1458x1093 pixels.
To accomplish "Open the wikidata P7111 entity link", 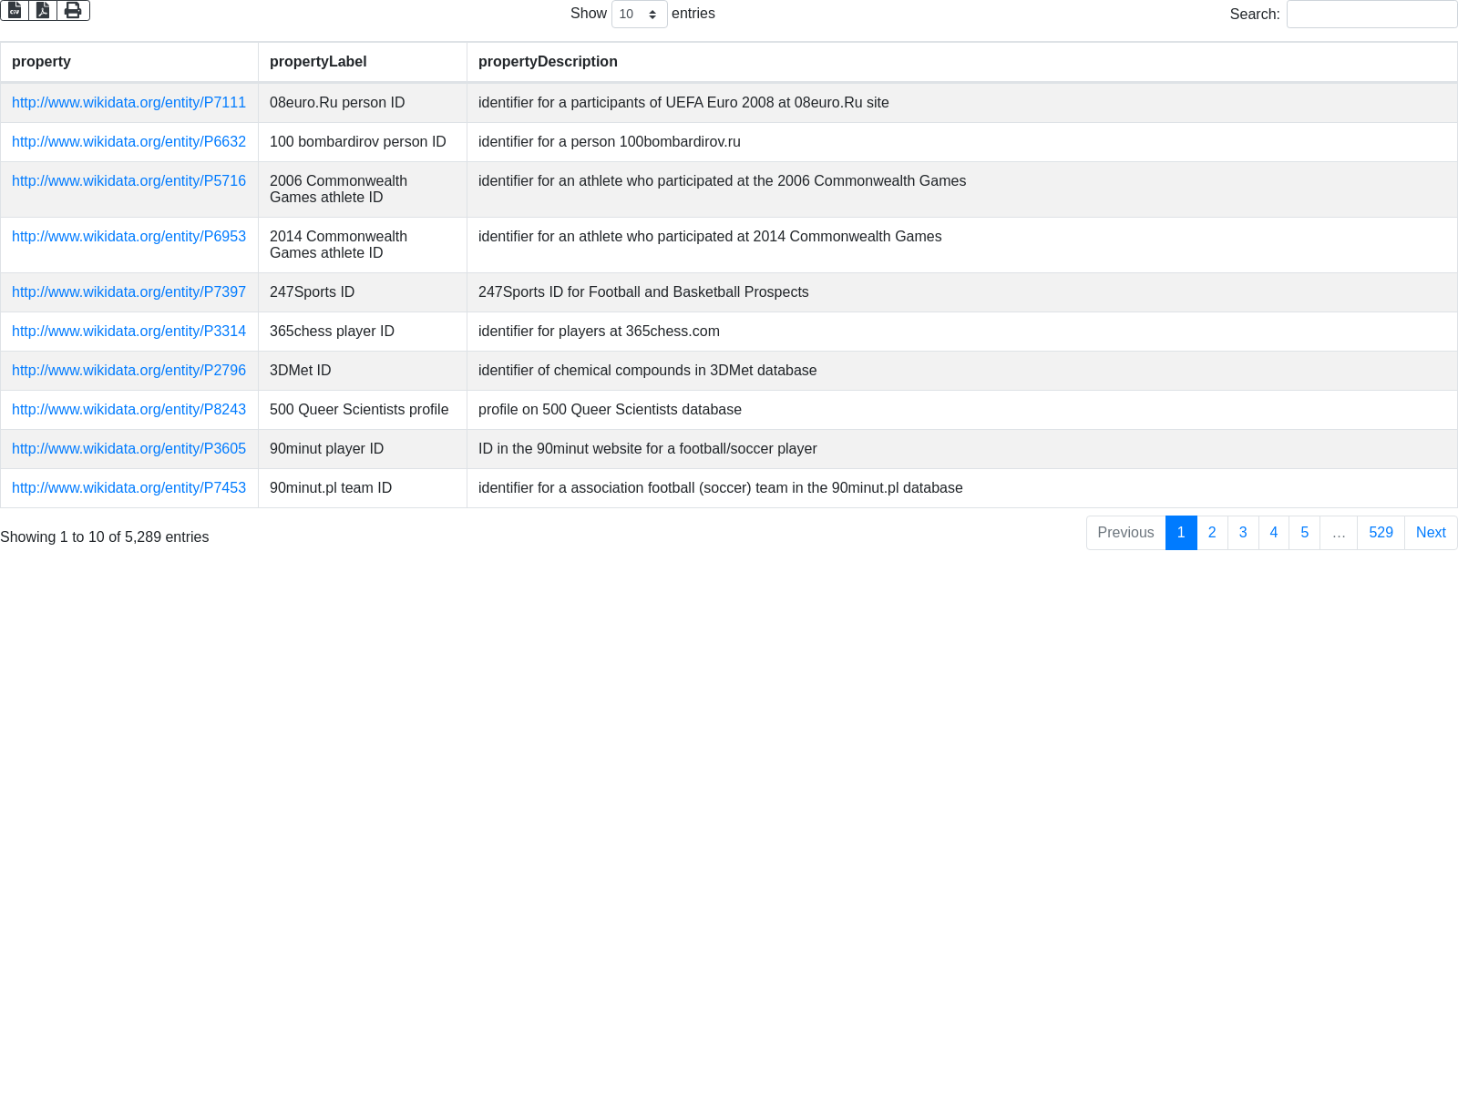I will [x=128, y=103].
